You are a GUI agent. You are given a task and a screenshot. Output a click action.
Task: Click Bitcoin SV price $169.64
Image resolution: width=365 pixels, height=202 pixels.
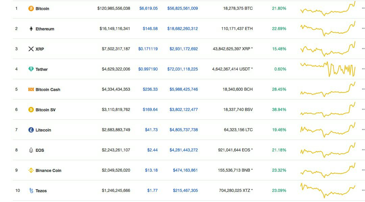(x=150, y=109)
